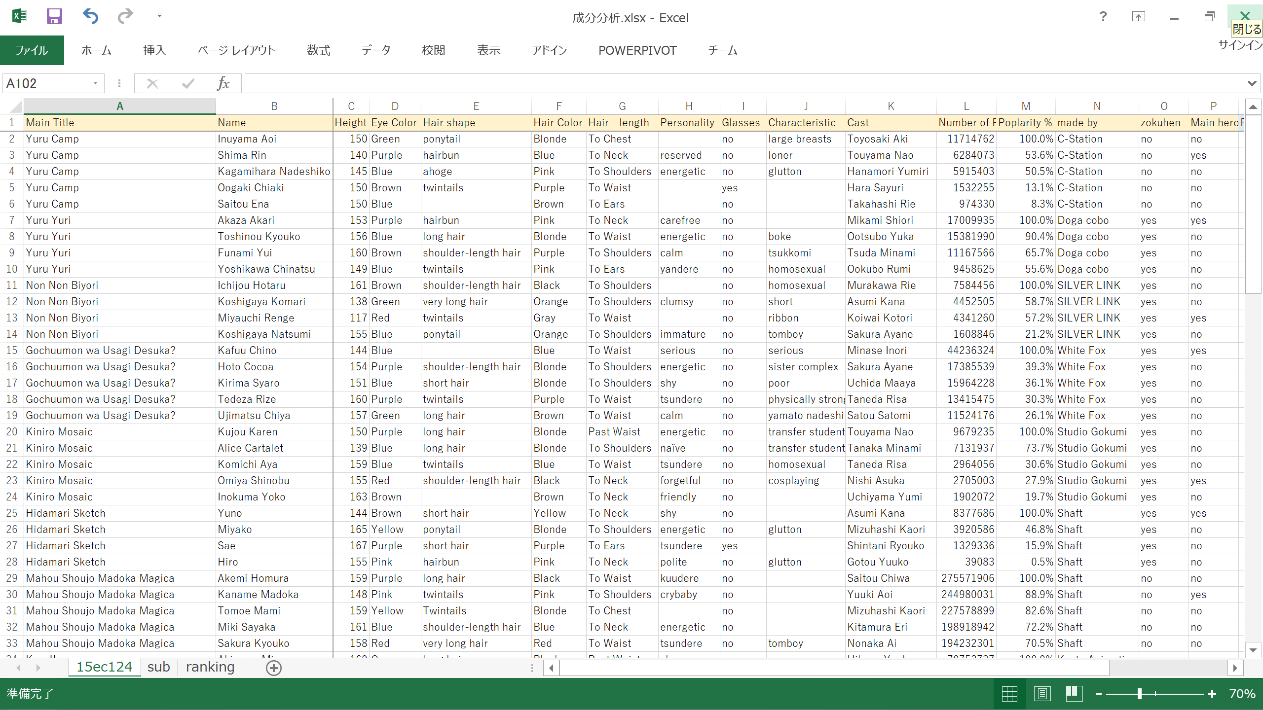Viewport: 1263px width, 710px height.
Task: Click the horizontal scrollbar right arrow
Action: (x=1235, y=668)
